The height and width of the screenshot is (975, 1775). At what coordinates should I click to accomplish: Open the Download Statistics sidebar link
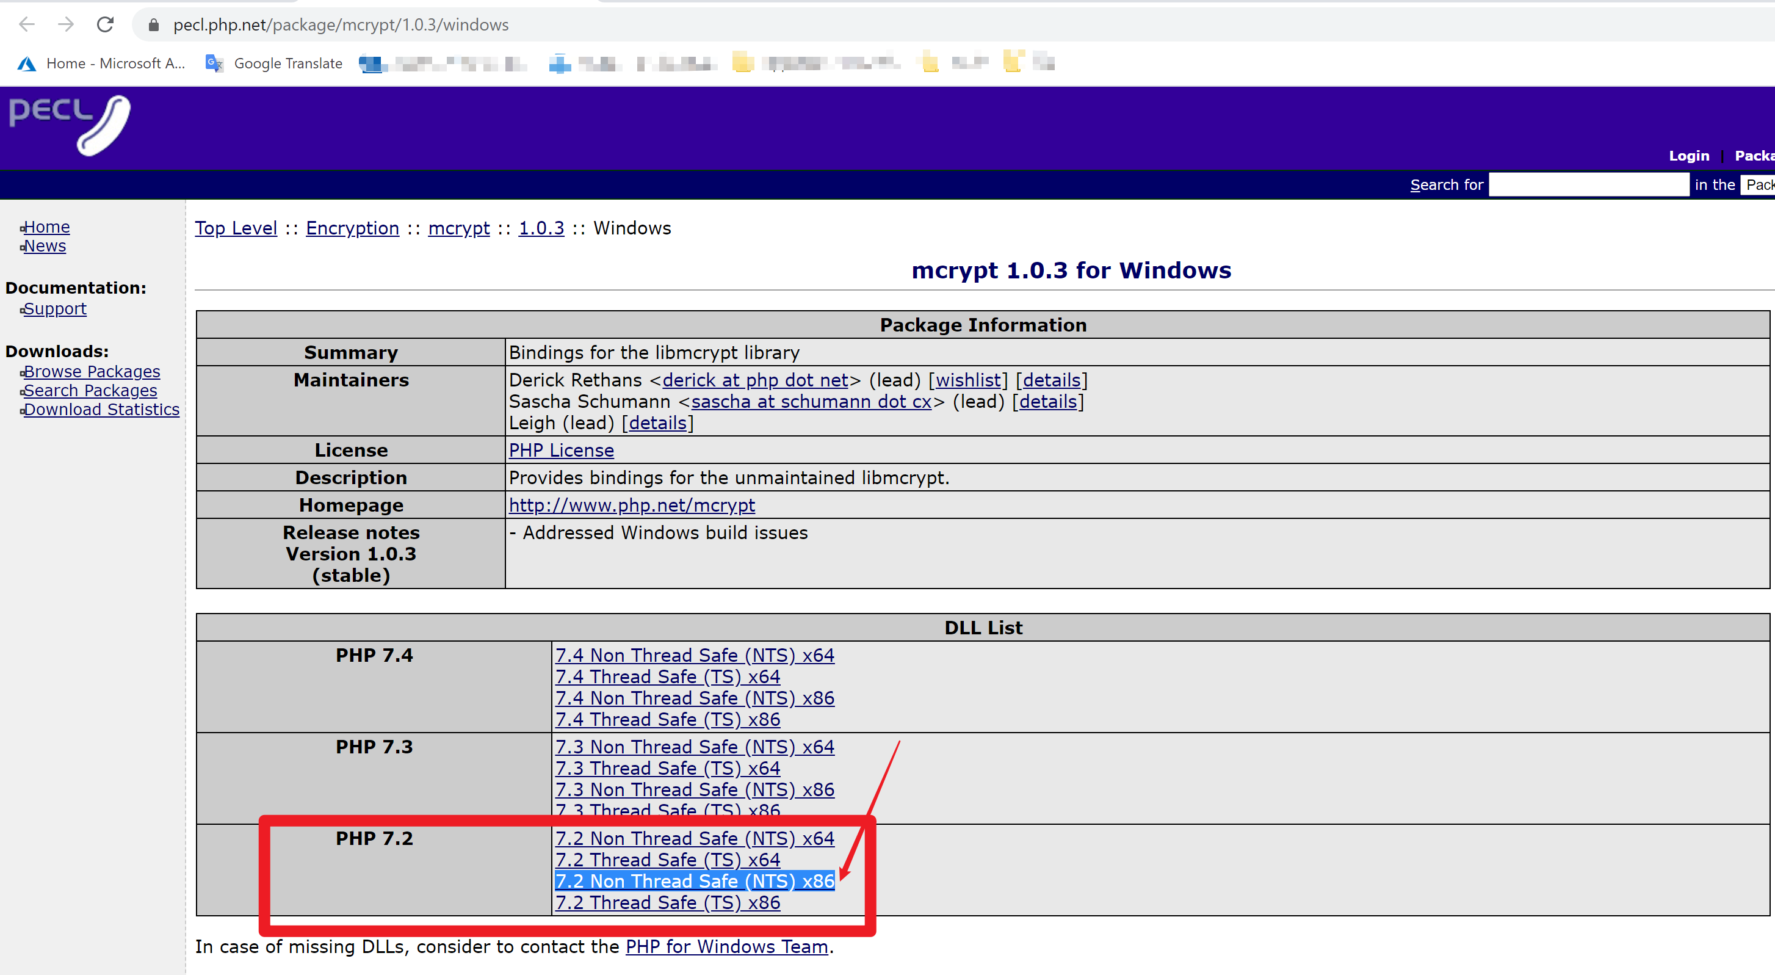101,409
